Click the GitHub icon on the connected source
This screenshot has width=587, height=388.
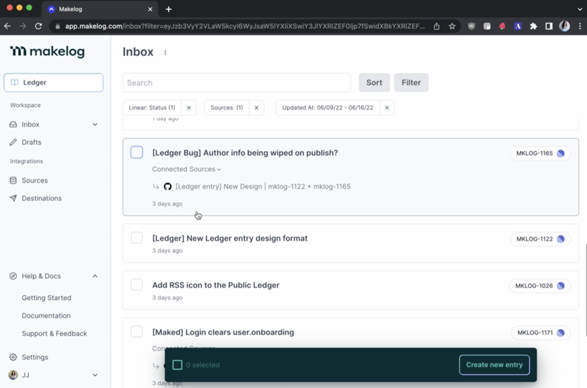click(x=168, y=186)
